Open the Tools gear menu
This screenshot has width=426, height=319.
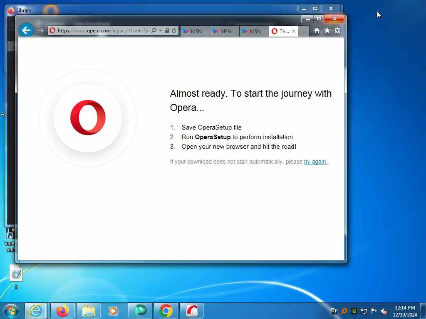click(337, 30)
